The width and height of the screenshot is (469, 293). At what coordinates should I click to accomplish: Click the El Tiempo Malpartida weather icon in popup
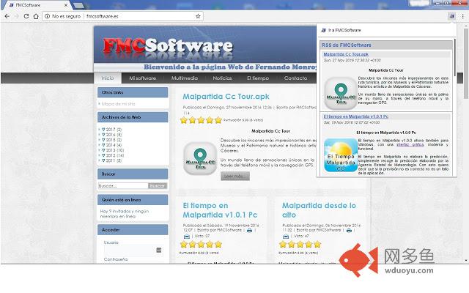[x=341, y=155]
